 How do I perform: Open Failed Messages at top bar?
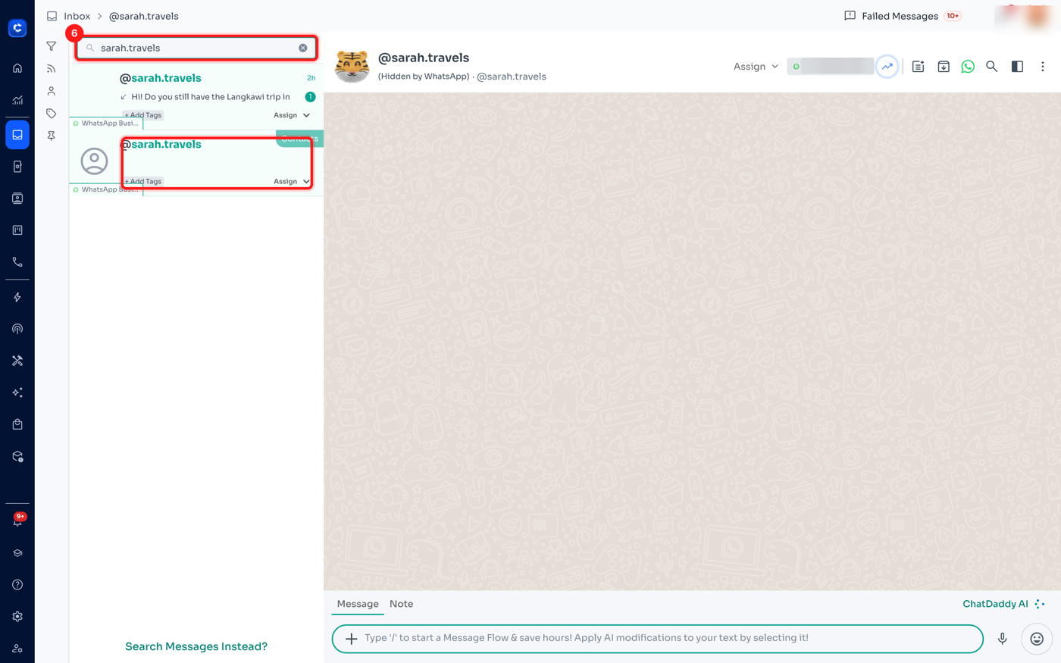(903, 16)
